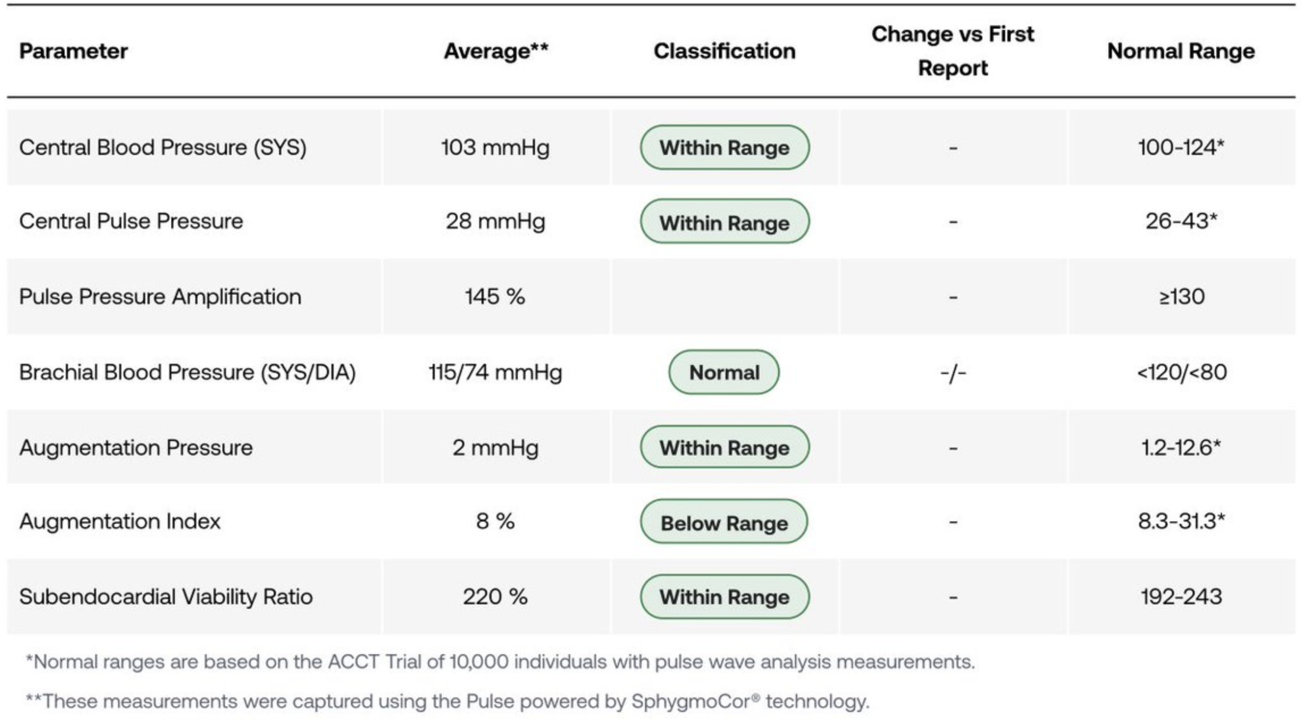Viewport: 1302px width, 720px height.
Task: Click the 192-243 normal range value
Action: pos(1181,596)
